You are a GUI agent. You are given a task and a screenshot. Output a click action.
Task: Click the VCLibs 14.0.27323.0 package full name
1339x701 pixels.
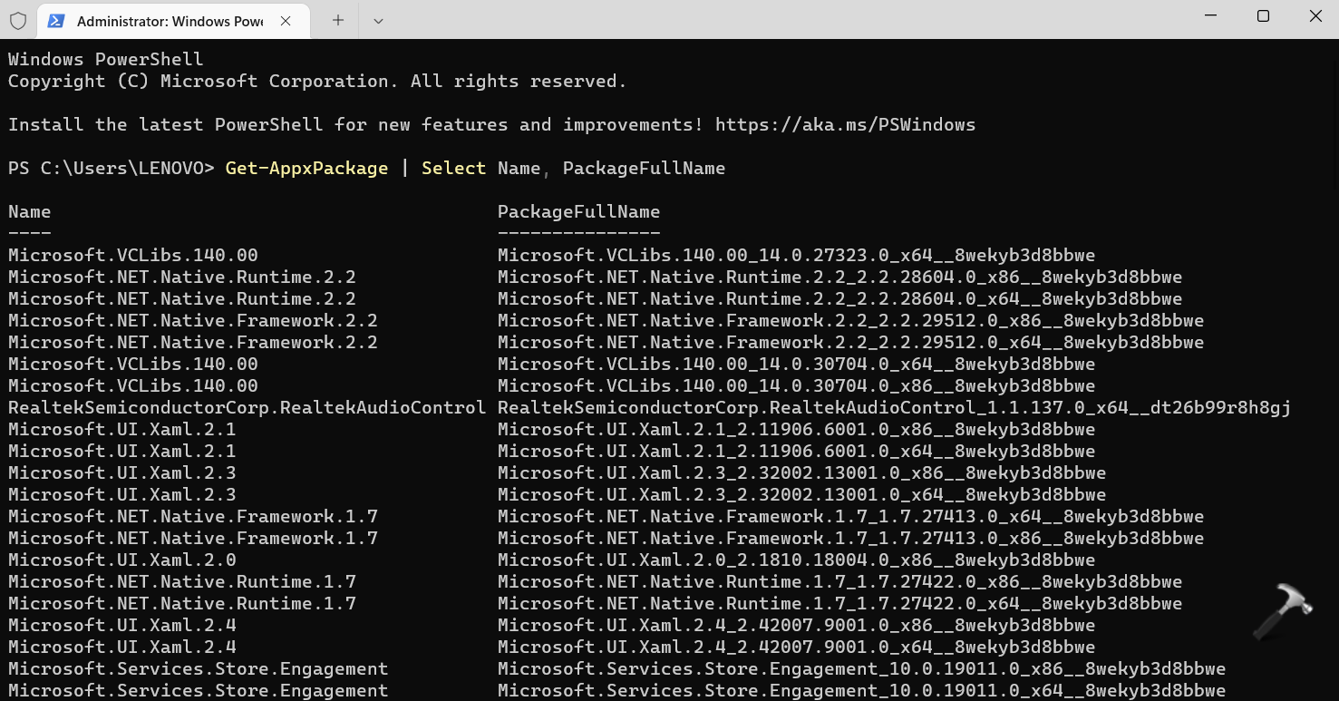coord(796,255)
